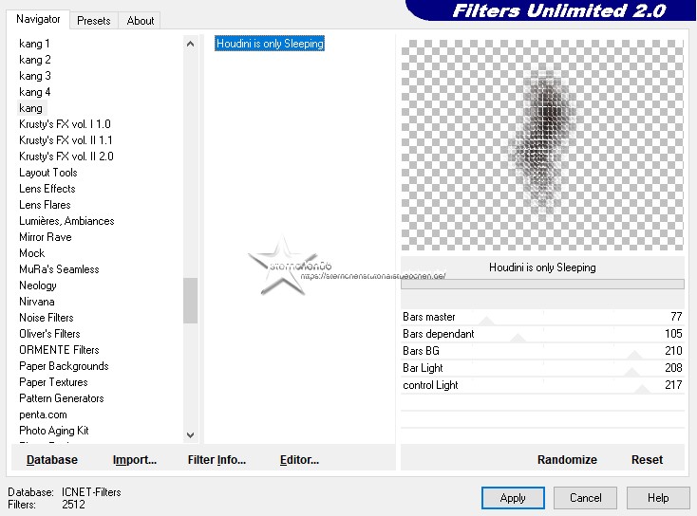Screen dimensions: 697x516
Task: Apply the filter
Action: coord(513,498)
